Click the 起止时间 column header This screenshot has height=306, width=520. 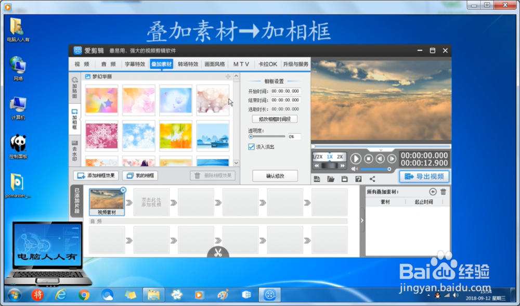[424, 202]
